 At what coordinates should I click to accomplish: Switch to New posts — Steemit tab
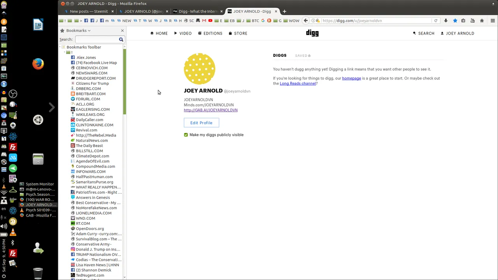(x=89, y=11)
